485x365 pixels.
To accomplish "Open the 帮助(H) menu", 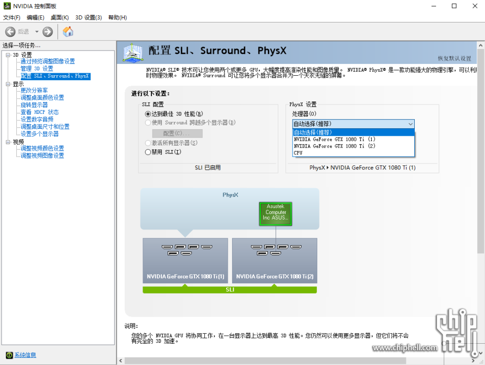I will coord(118,18).
